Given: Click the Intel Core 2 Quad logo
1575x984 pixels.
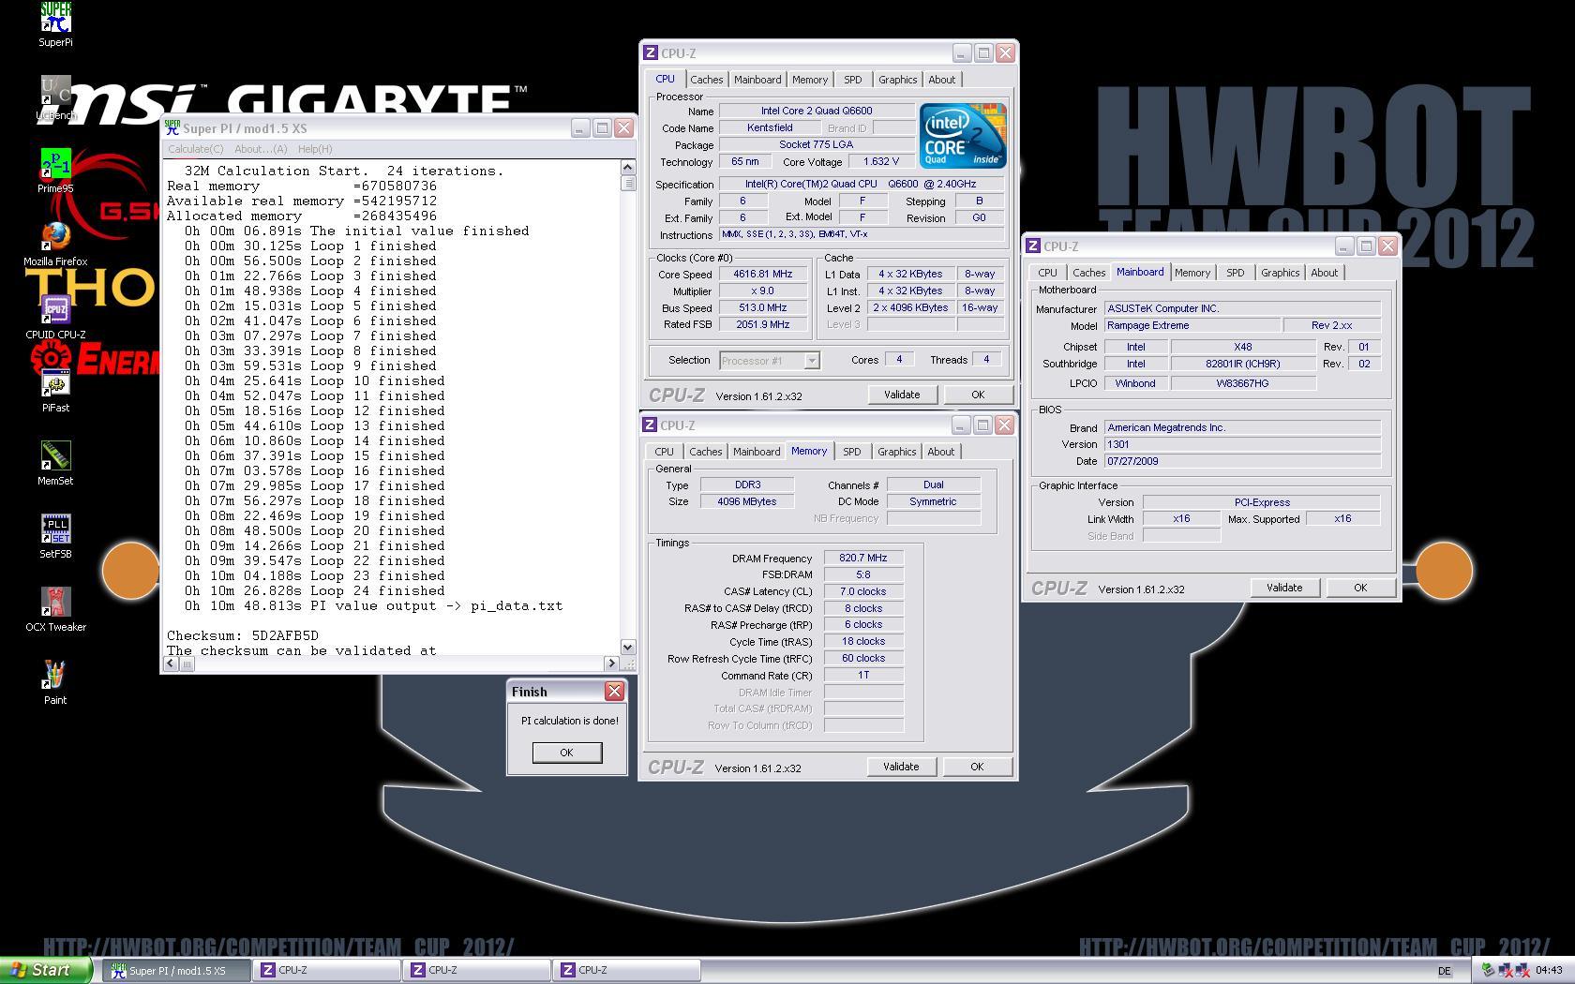Looking at the screenshot, I should [x=963, y=136].
